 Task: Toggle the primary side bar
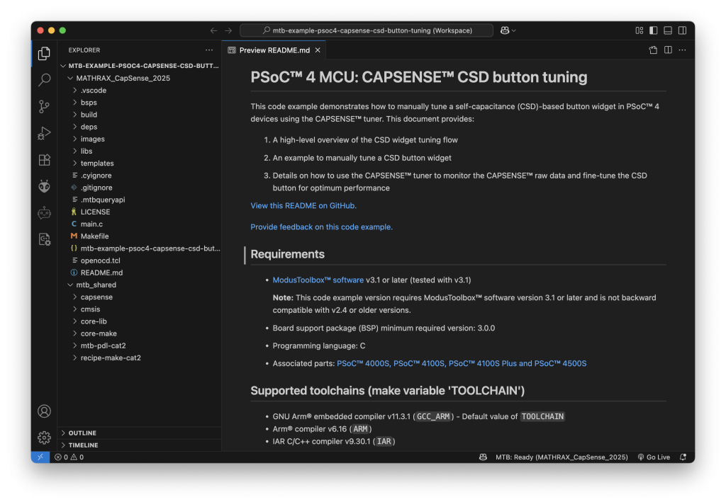653,30
